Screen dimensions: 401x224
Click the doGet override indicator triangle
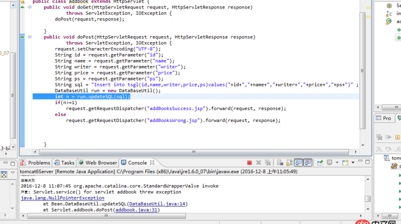[23, 7]
